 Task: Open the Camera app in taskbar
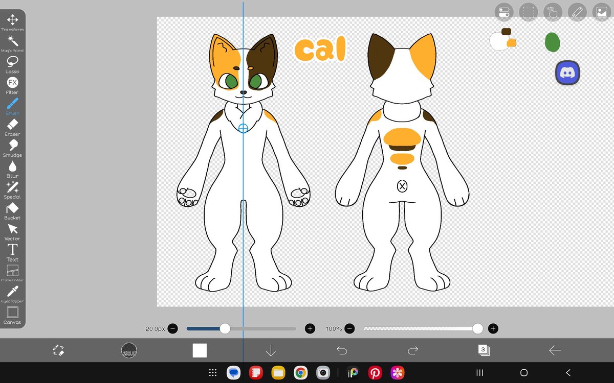coord(322,373)
